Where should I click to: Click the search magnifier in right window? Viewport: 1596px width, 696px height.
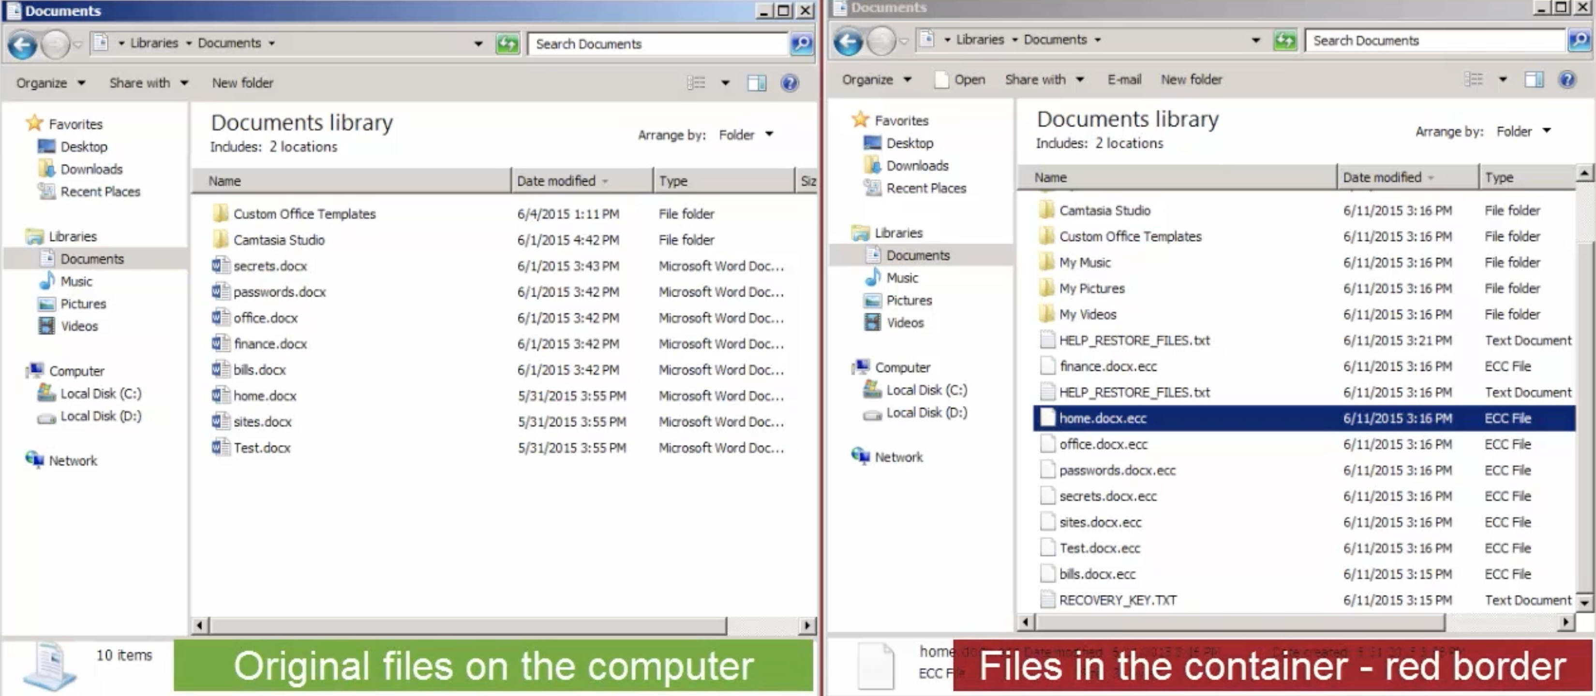point(1579,40)
